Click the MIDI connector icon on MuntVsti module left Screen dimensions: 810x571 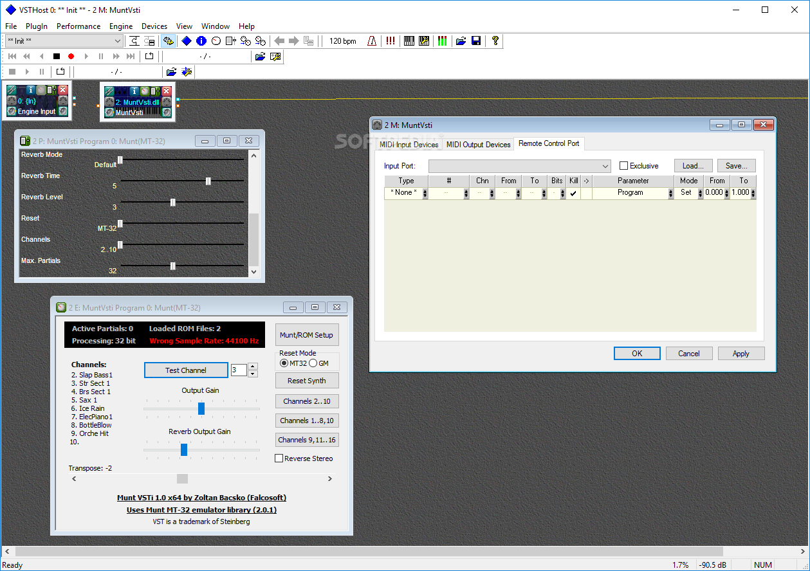coord(109,102)
